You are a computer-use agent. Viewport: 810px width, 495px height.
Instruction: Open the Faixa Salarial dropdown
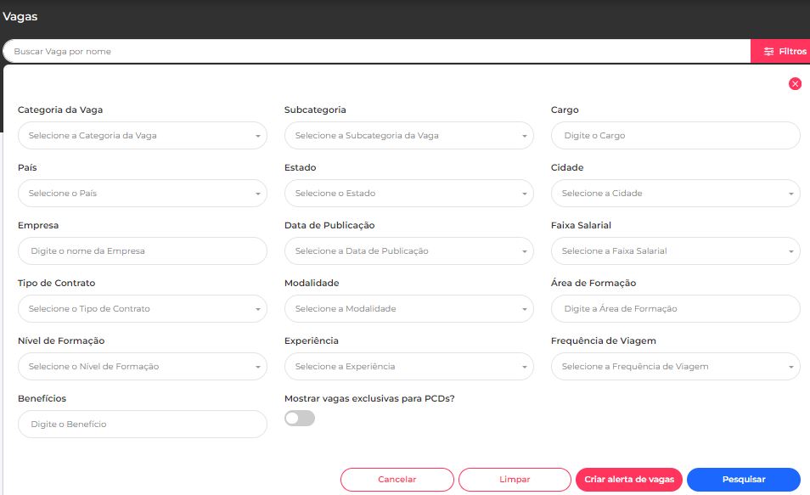(x=675, y=251)
